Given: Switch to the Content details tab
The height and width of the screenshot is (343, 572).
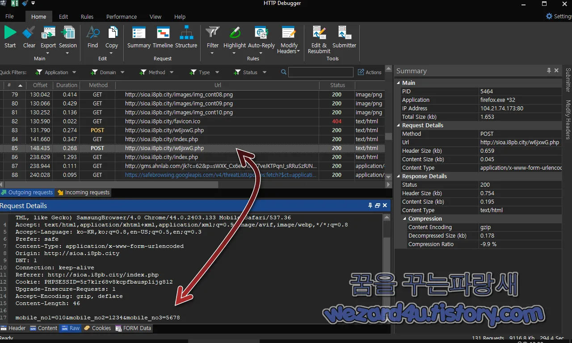Looking at the screenshot, I should 44,328.
